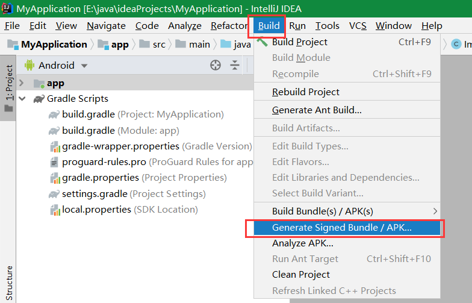The width and height of the screenshot is (472, 303).
Task: Open the Code menu
Action: (147, 26)
